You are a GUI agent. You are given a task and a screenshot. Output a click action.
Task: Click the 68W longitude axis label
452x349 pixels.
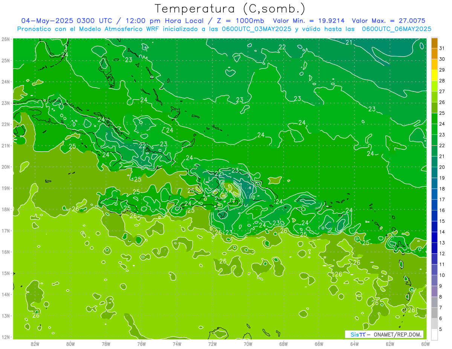pyautogui.click(x=284, y=344)
